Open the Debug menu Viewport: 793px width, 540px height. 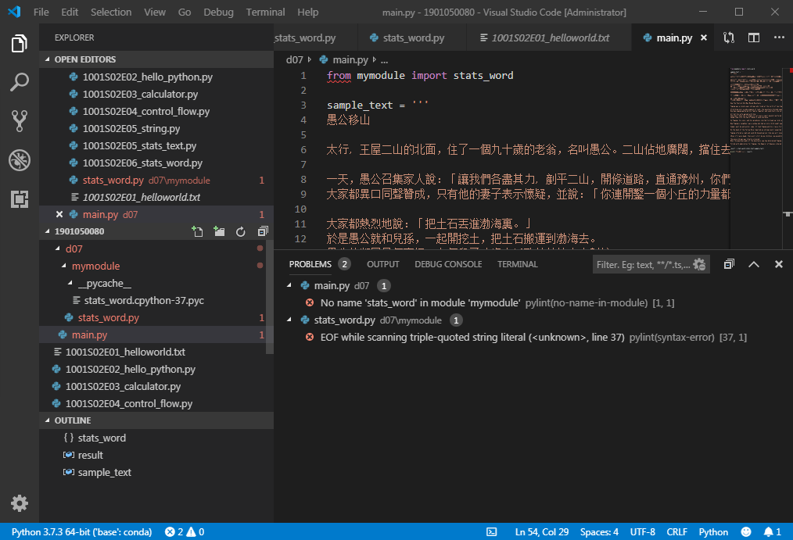tap(218, 12)
